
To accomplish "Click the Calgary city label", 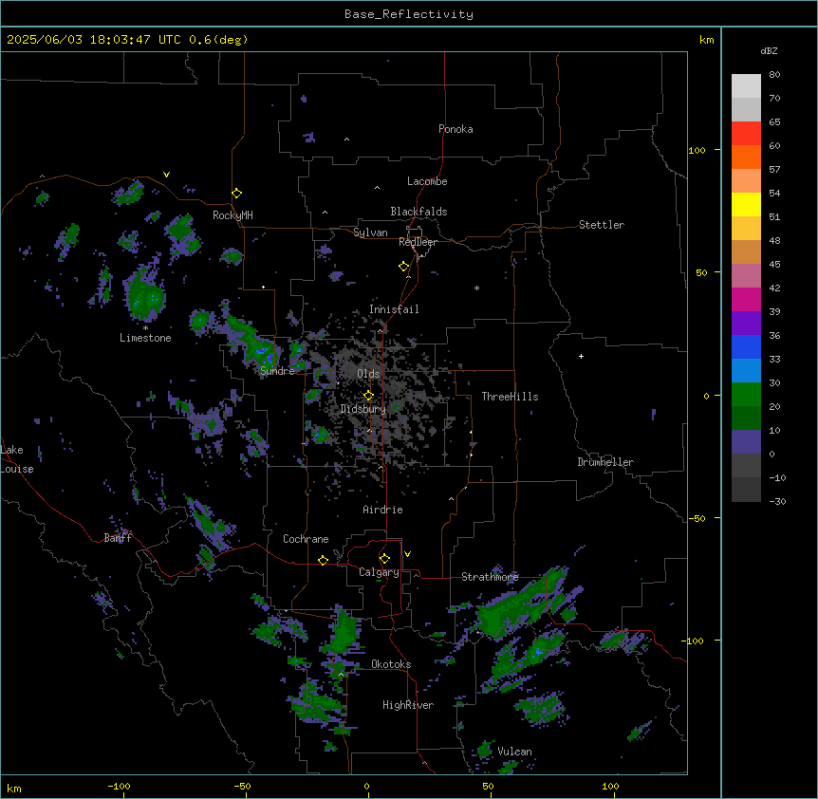I will [x=379, y=572].
